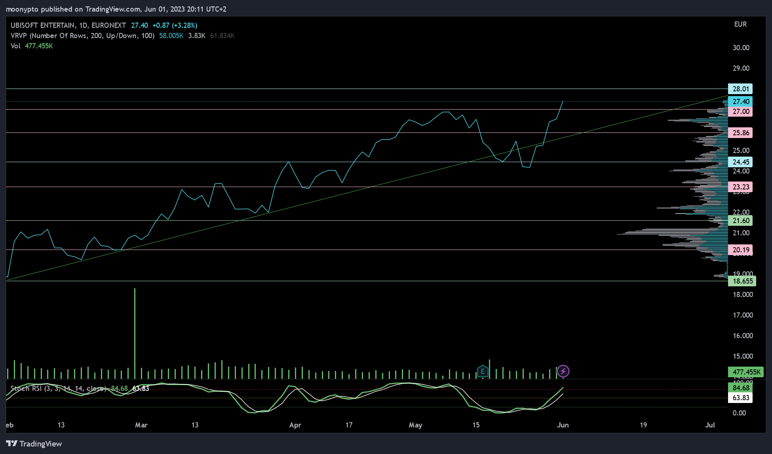Image resolution: width=772 pixels, height=454 pixels.
Task: Click the end of the price line at 27.40
Action: pyautogui.click(x=563, y=102)
